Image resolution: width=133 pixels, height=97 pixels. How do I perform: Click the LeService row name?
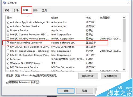pyautogui.click(x=15, y=59)
